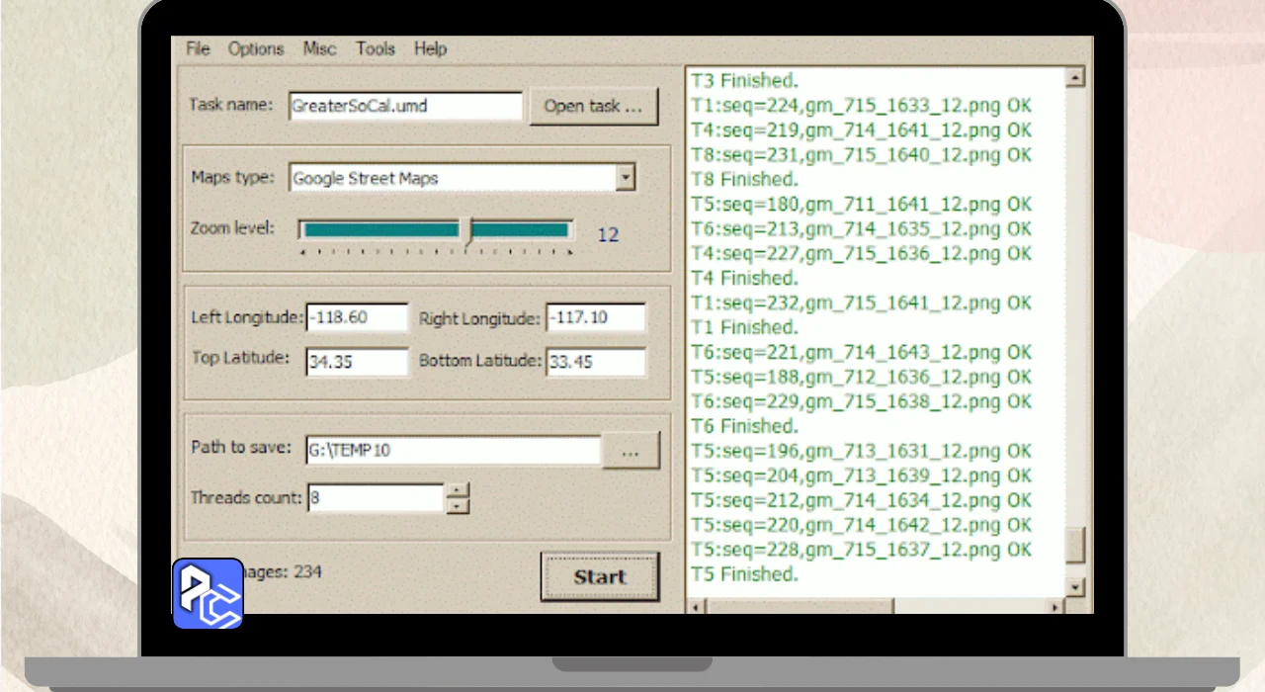Open the Tools menu
1265x692 pixels.
[x=376, y=48]
